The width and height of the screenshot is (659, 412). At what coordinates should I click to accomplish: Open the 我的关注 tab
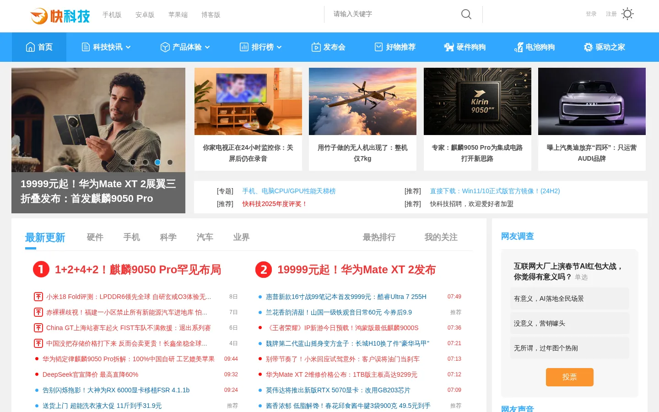pyautogui.click(x=441, y=237)
